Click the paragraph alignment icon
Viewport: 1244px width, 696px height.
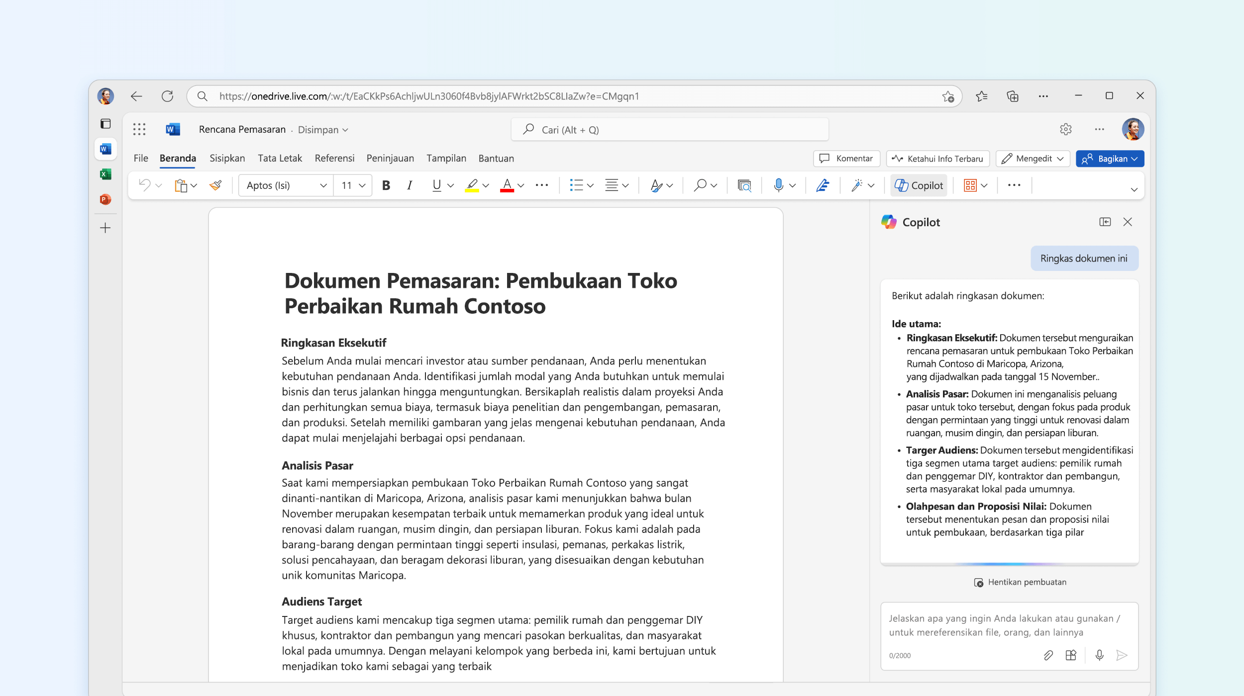(x=612, y=185)
